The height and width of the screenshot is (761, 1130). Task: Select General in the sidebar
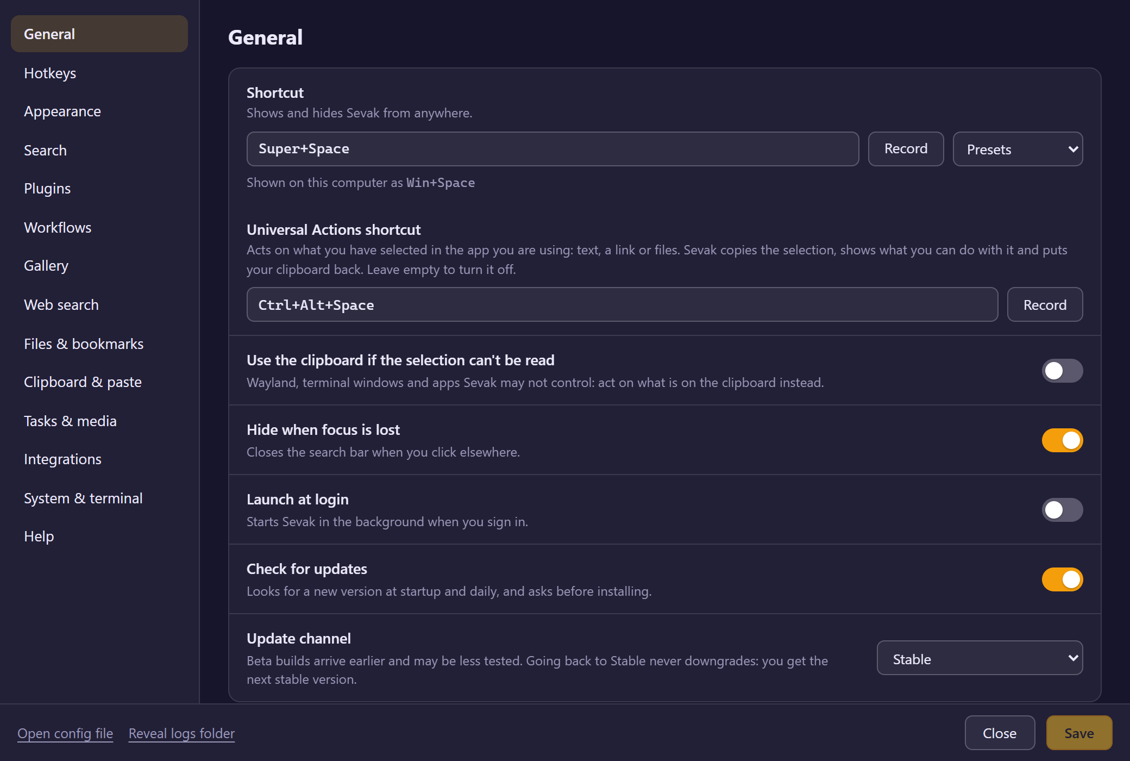pyautogui.click(x=99, y=34)
